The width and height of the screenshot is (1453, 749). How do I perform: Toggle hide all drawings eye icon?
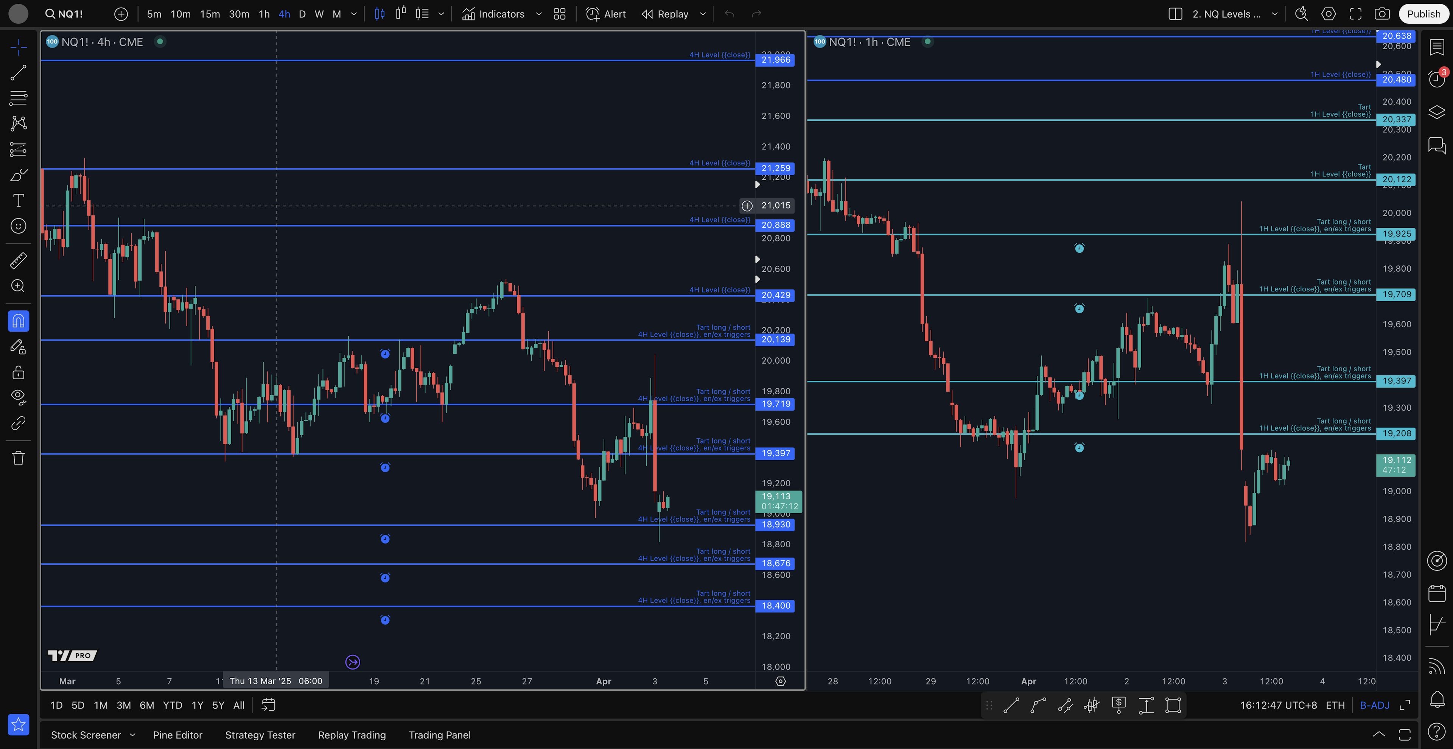point(18,397)
